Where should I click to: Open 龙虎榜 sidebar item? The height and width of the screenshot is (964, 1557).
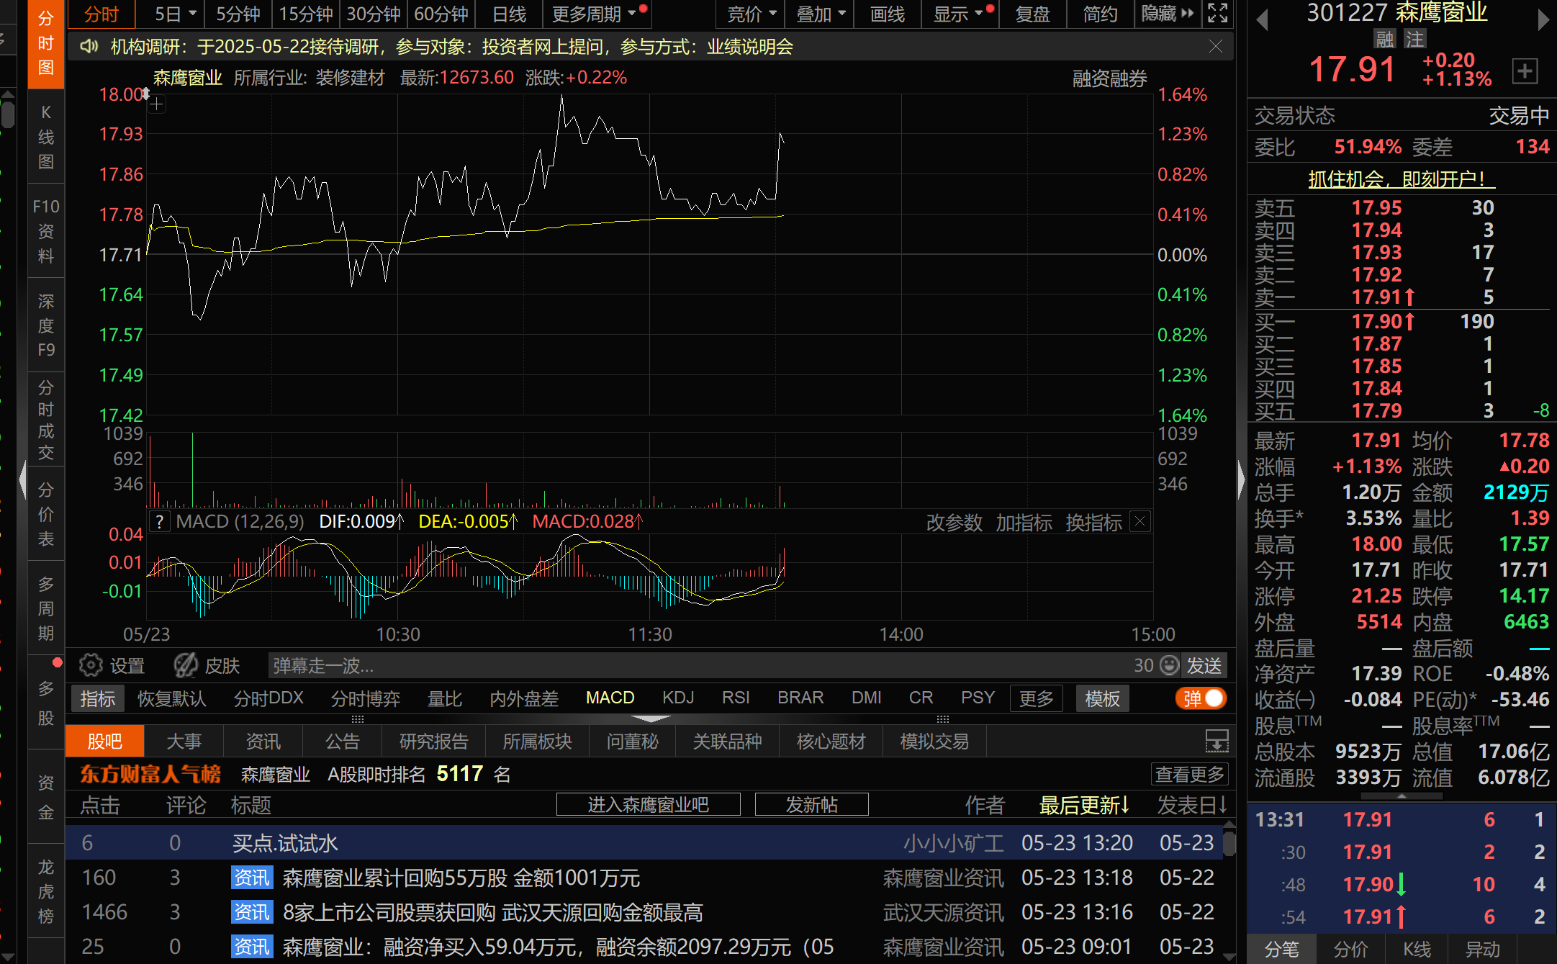pyautogui.click(x=46, y=891)
